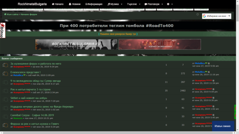The height and width of the screenshot is (134, 239).
Task: Go to Начало in the top navigation
Action: pos(57,4)
